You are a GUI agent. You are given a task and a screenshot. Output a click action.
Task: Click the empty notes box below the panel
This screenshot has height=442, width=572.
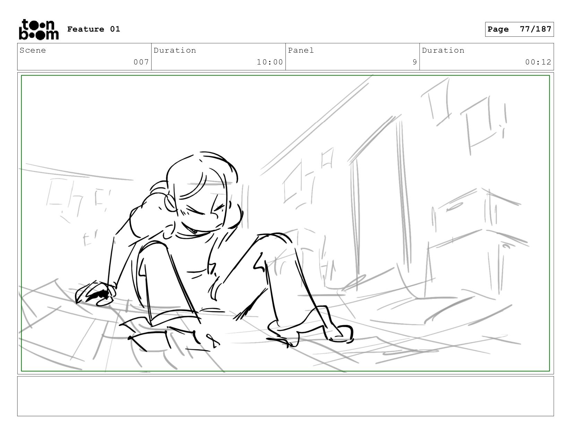point(286,396)
